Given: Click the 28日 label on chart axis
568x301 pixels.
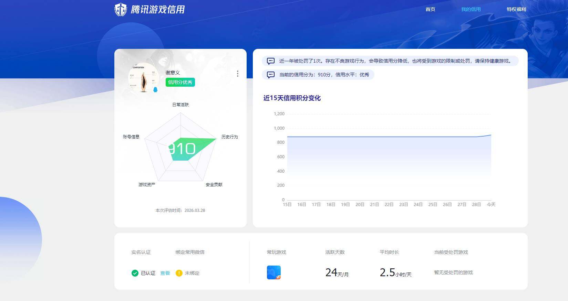Looking at the screenshot, I should point(476,205).
